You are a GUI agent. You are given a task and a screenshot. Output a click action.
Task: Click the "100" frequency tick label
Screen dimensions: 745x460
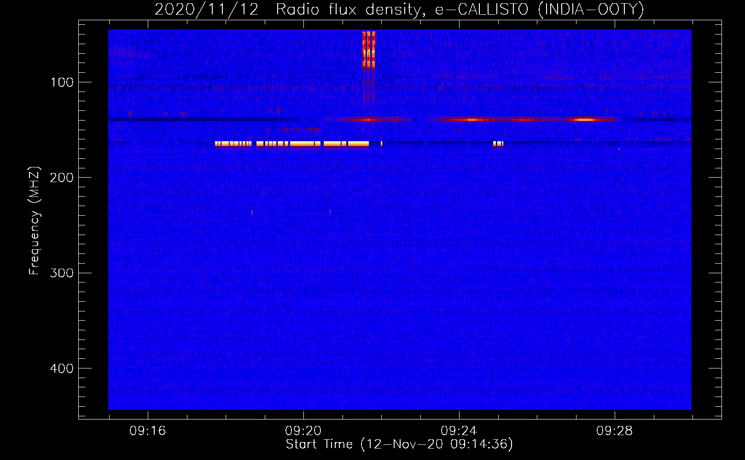pyautogui.click(x=62, y=82)
